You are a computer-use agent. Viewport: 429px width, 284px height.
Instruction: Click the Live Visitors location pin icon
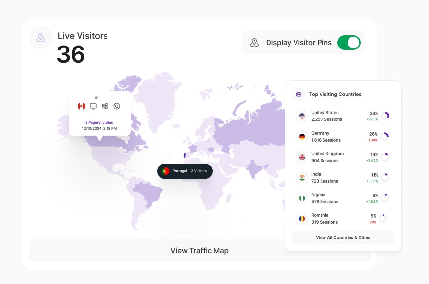click(x=41, y=38)
